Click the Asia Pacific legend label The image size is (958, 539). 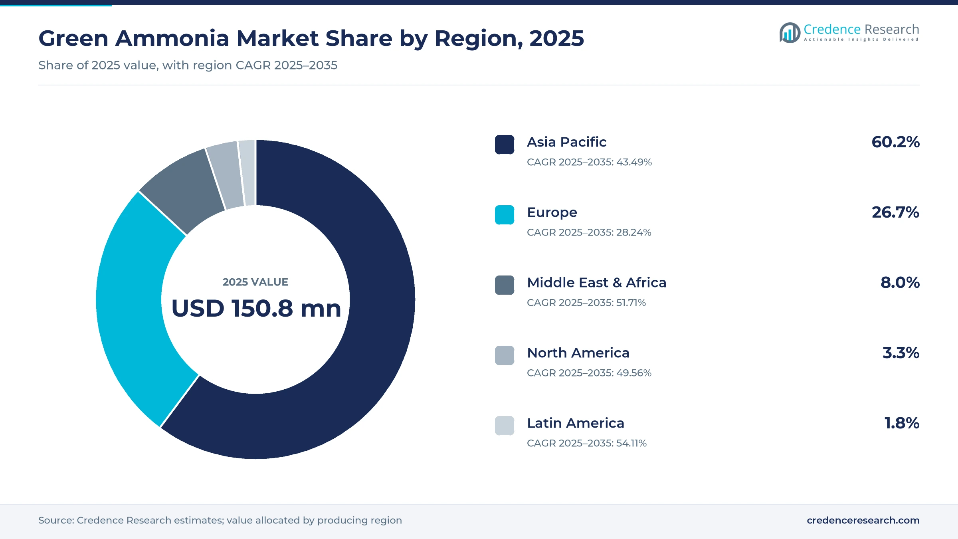coord(566,142)
